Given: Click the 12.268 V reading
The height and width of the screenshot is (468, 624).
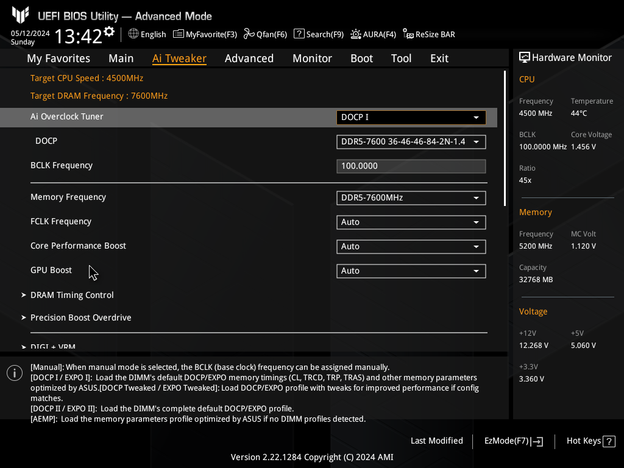Looking at the screenshot, I should coord(534,346).
